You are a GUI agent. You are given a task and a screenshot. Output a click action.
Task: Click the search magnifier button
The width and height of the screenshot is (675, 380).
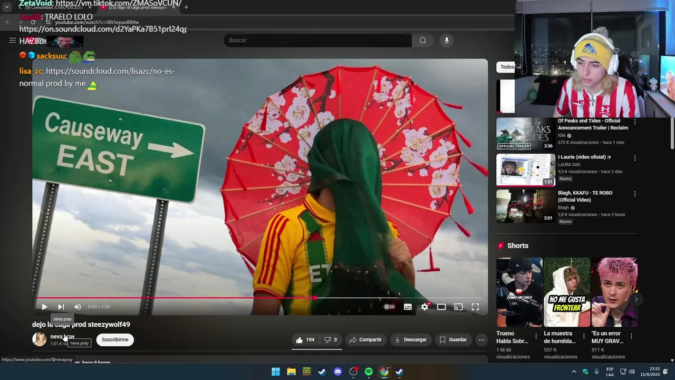pos(423,41)
